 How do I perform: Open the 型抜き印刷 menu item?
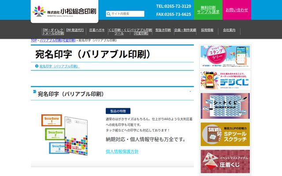[x=163, y=30]
